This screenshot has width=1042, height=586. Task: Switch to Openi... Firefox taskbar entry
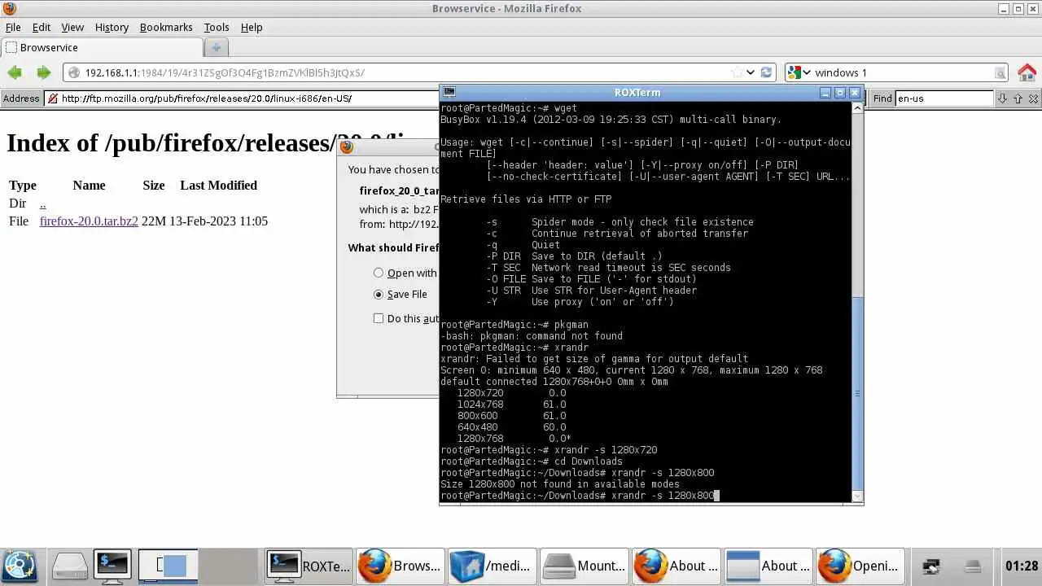click(860, 566)
